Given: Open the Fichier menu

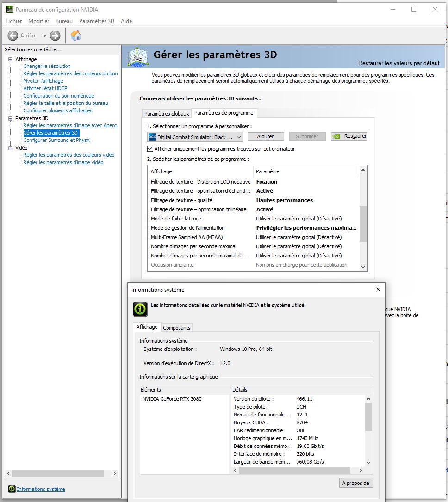Looking at the screenshot, I should (14, 21).
